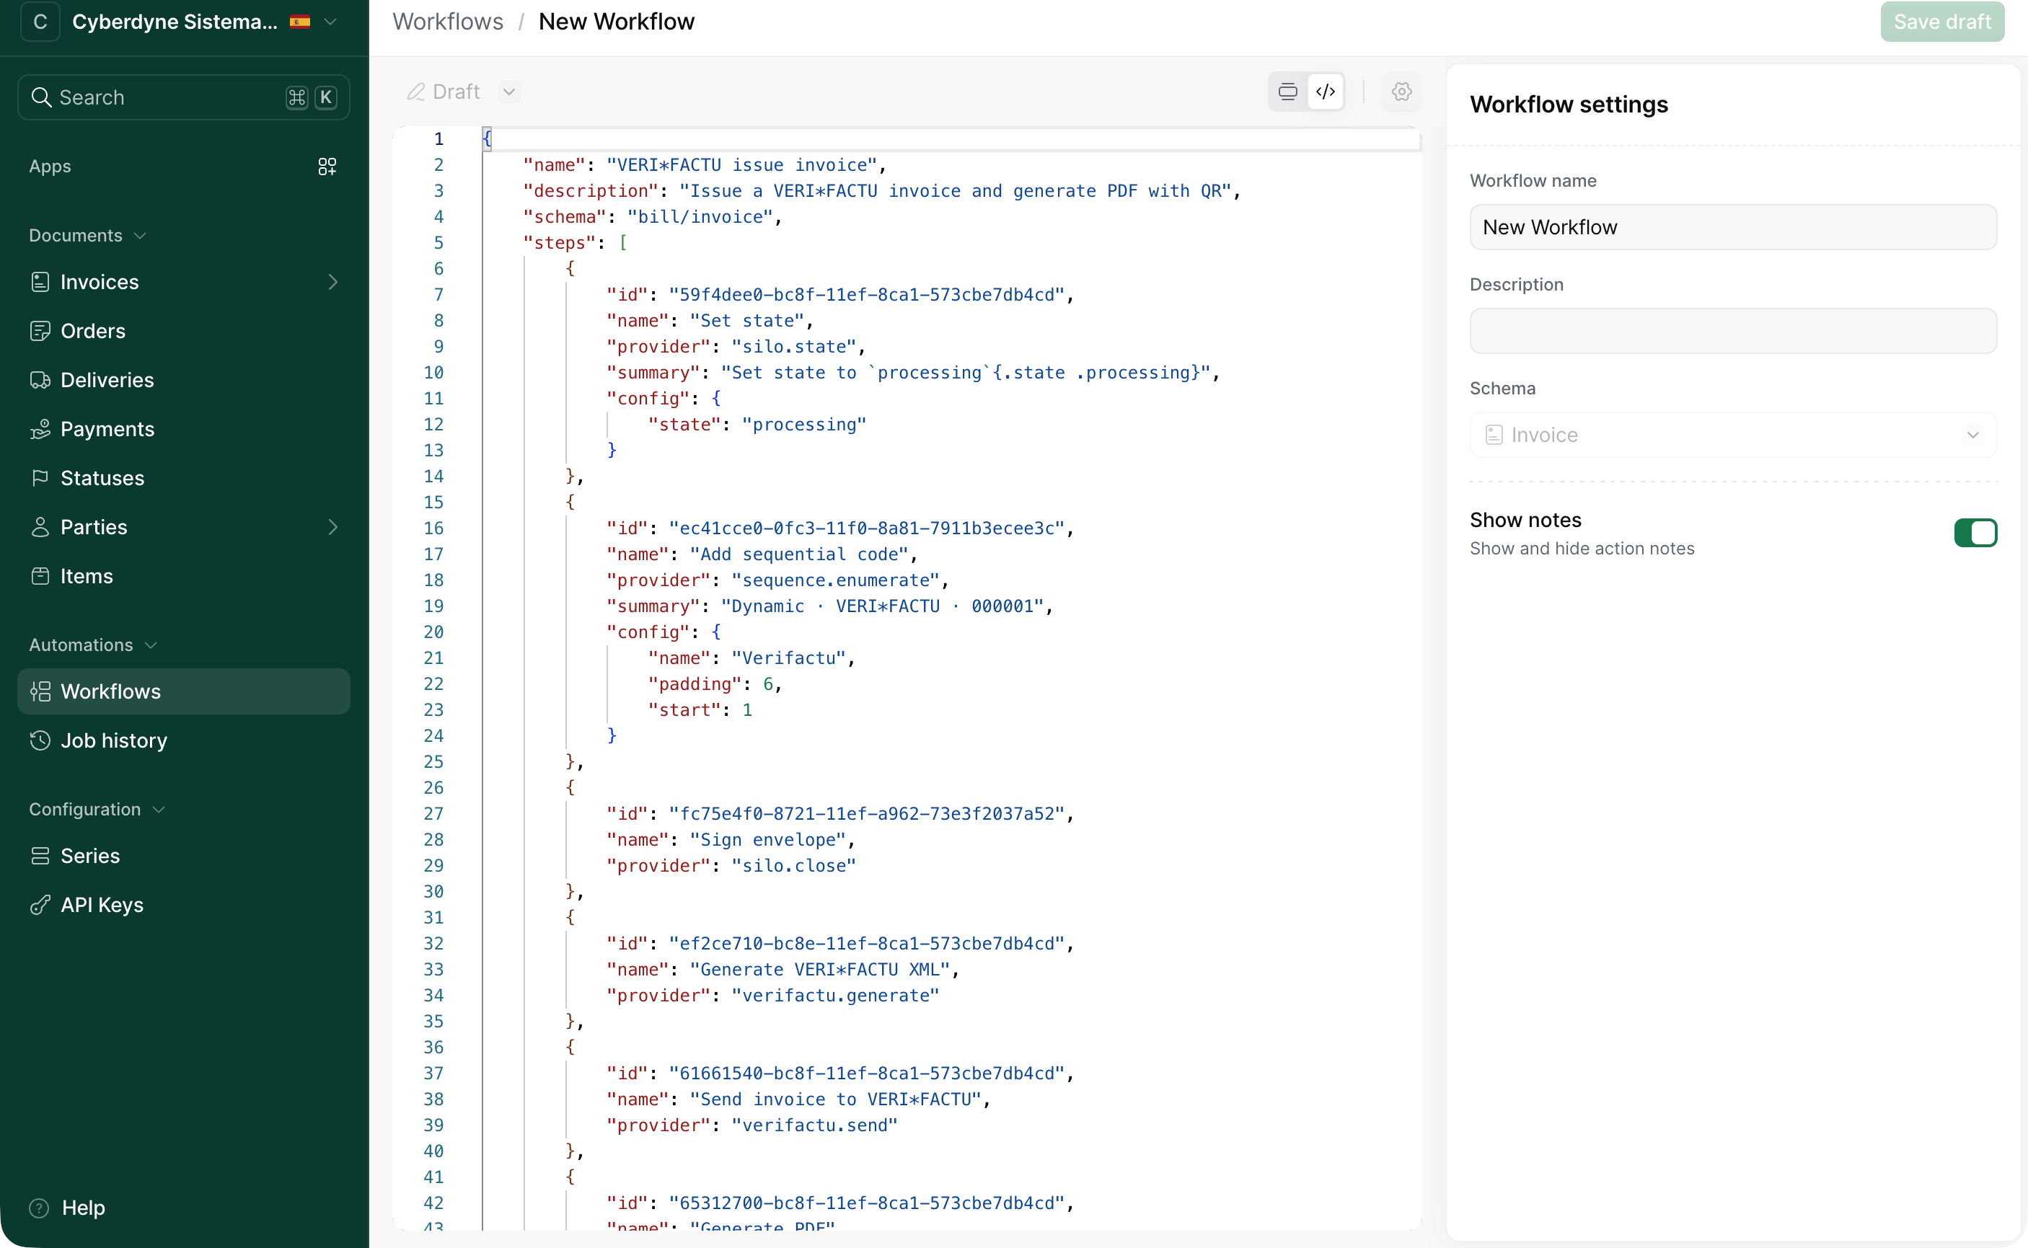Switch to code editor view icon
2028x1248 pixels.
(1325, 92)
